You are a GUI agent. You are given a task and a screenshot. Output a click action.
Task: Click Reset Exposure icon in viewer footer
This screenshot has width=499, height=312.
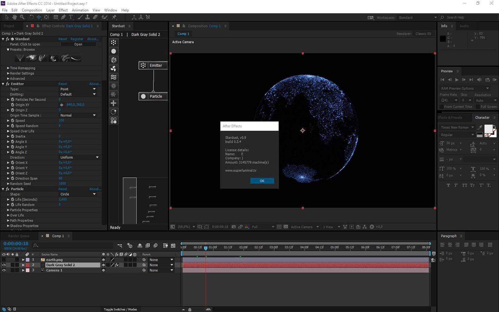click(x=372, y=227)
